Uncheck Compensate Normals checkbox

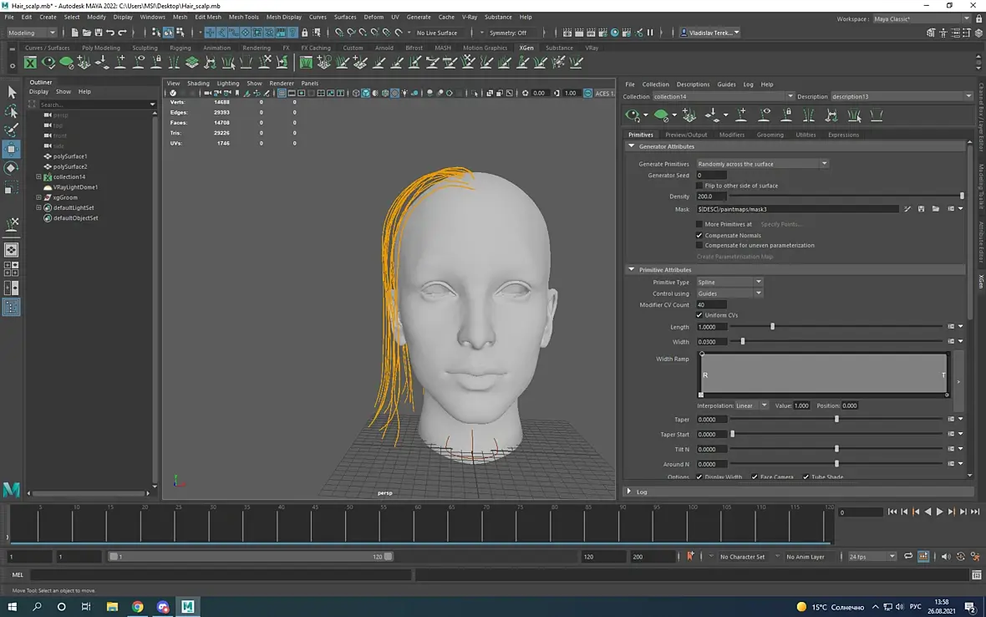[x=699, y=236]
